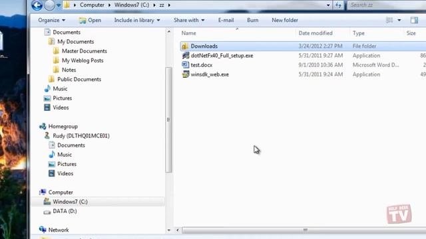Screen dimensions: 426x239
Task: Open Include in library dropdown
Action: (x=137, y=20)
